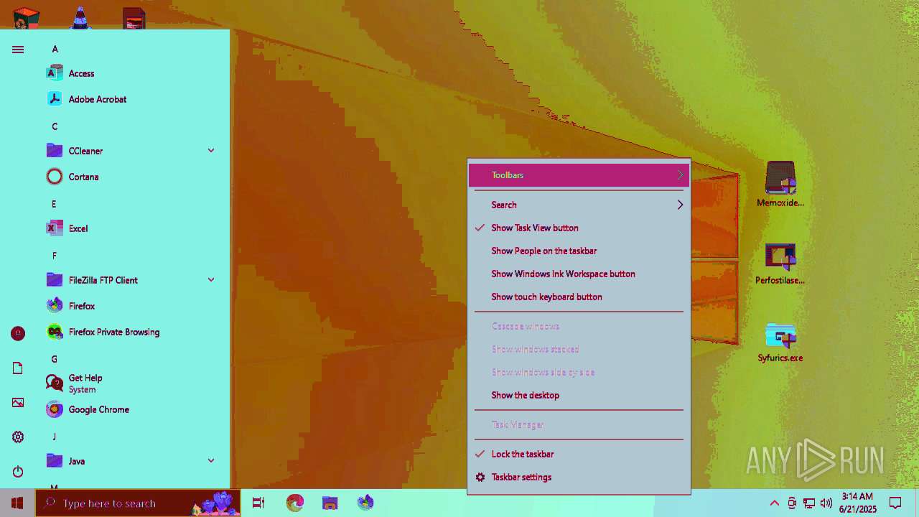Screen dimensions: 919x517
Task: Open the Firefox Private Browsing icon
Action: point(55,332)
